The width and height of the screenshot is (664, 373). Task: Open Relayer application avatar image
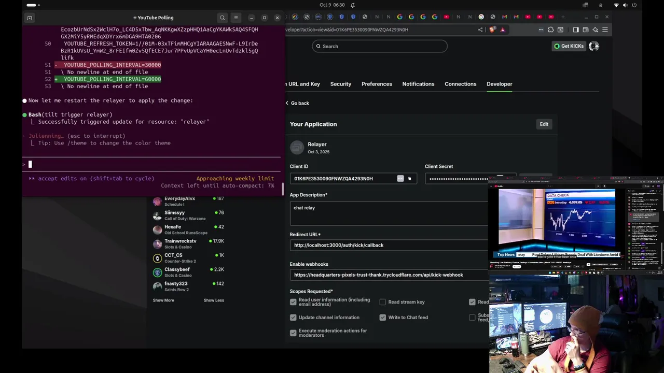point(297,148)
